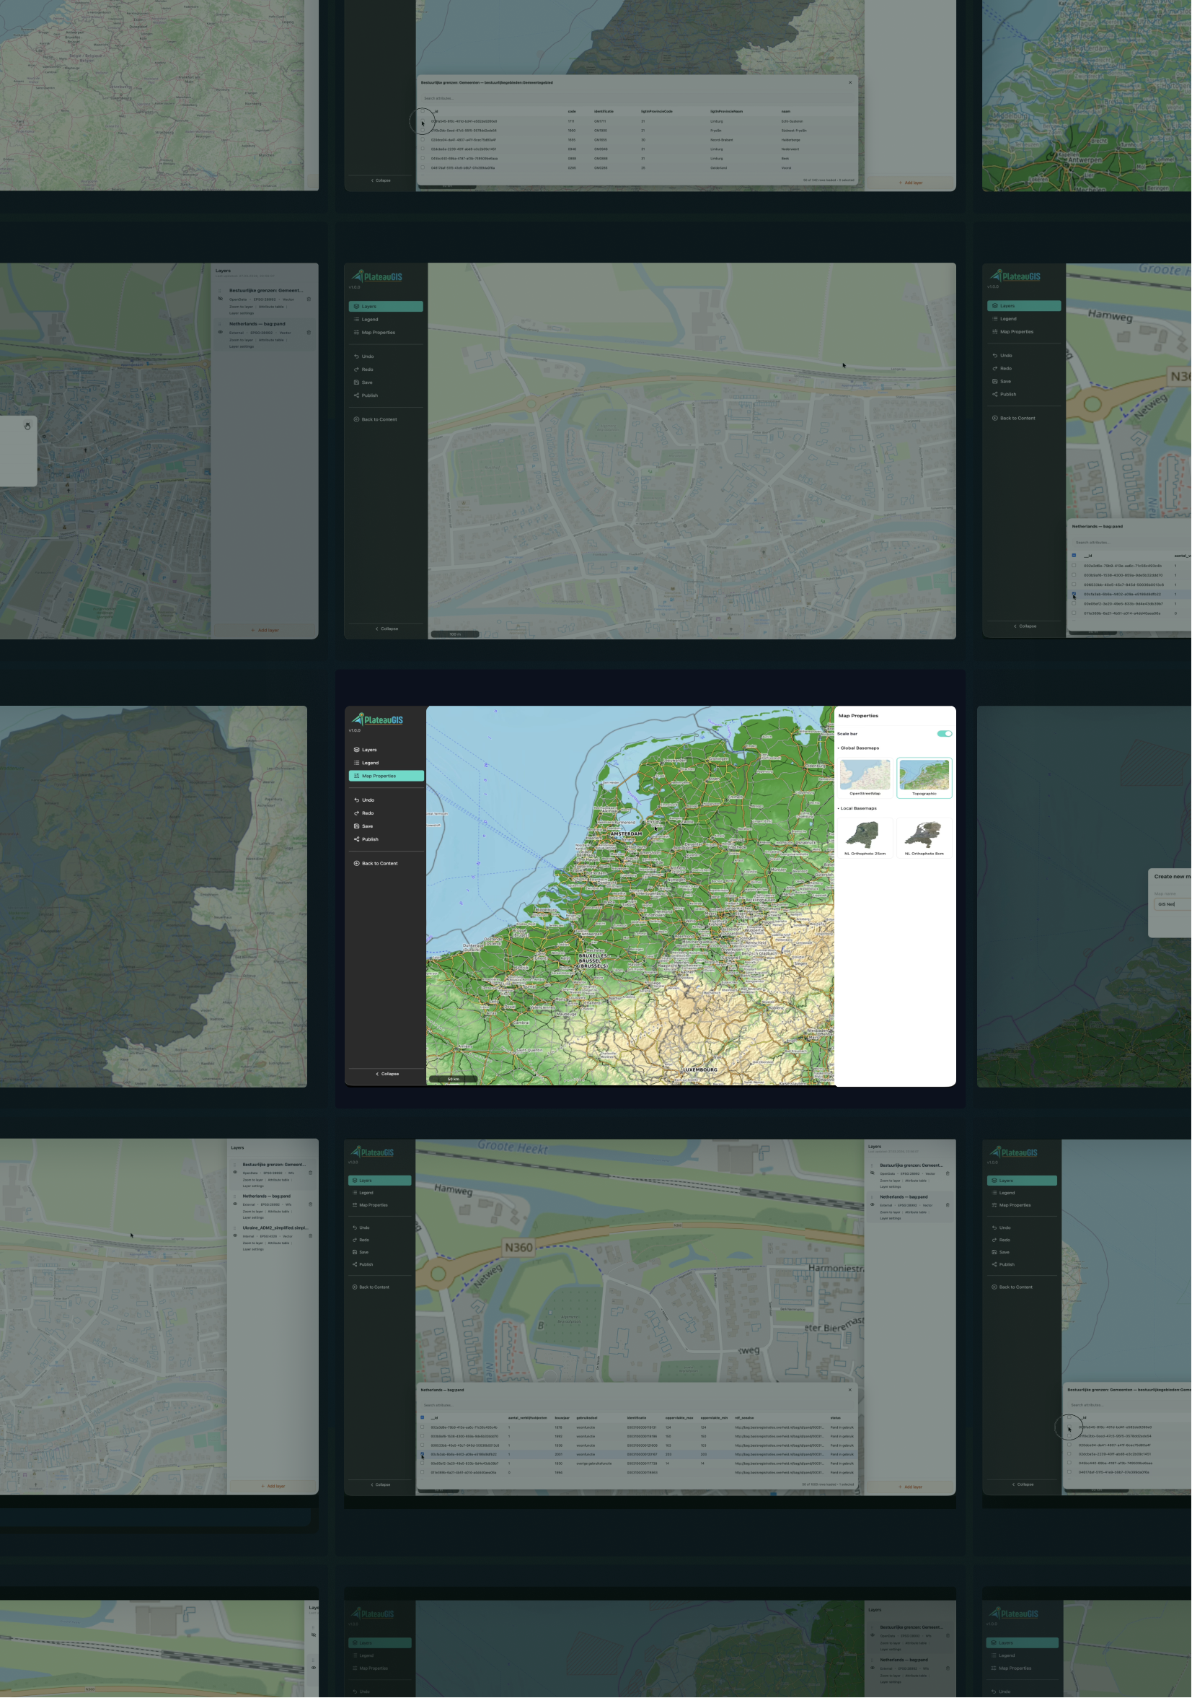Screen dimensions: 1192x1698
Task: Collapse the Global Basemaps section
Action: 858,748
